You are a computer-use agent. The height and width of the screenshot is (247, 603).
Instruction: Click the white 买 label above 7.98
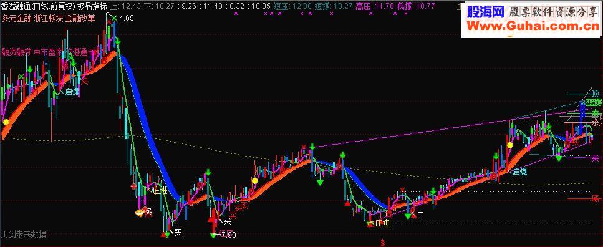tap(227, 221)
